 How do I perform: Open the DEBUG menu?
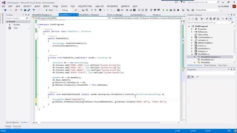(x=46, y=6)
